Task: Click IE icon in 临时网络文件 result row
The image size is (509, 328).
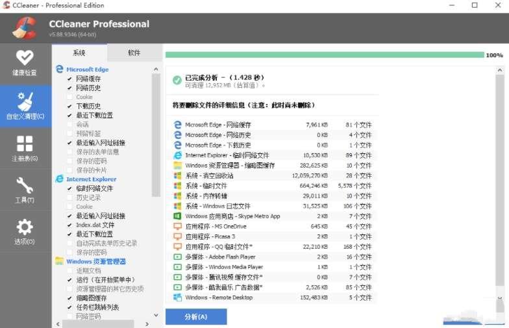Action: pos(178,155)
